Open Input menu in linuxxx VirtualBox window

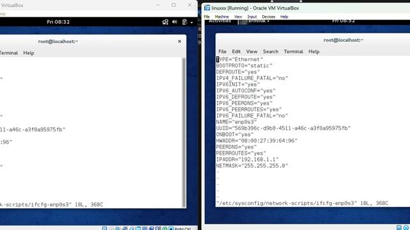coord(252,17)
